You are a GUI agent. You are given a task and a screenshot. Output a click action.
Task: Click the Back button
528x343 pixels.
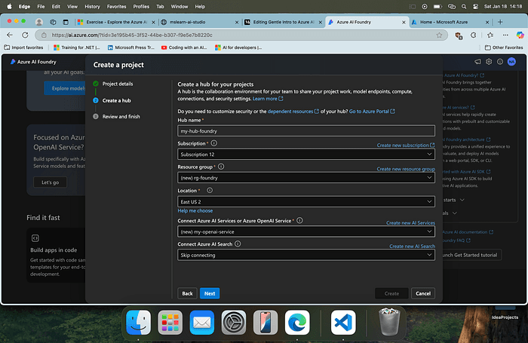[x=187, y=293]
